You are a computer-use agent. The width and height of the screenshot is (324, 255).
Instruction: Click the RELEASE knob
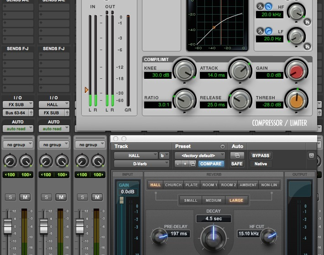[x=240, y=101]
